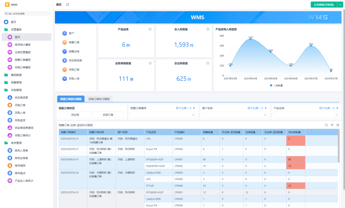Open 等于任意一个 condition for 产品名称

click(x=328, y=108)
